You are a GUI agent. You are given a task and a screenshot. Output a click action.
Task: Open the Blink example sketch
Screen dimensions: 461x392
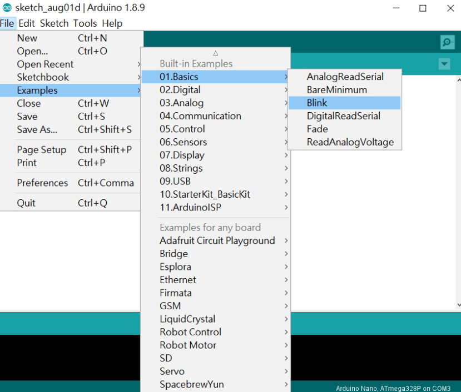pos(345,103)
